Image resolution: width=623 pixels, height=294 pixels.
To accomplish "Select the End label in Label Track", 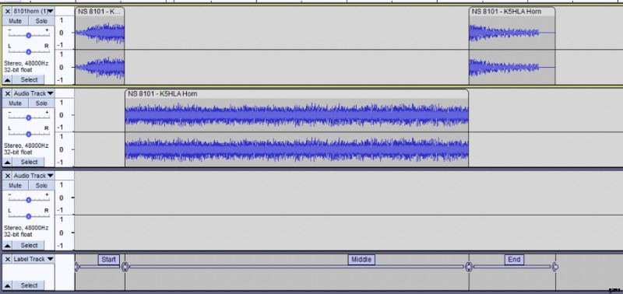I will coord(514,260).
